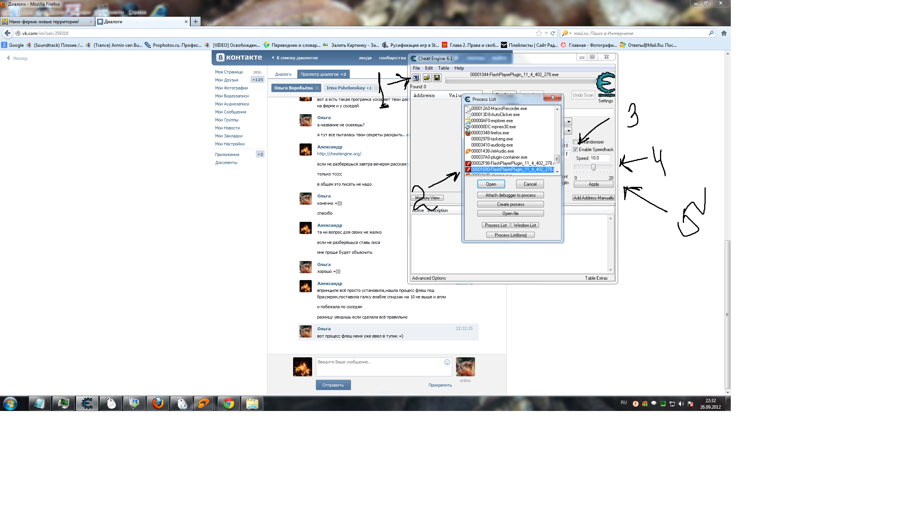Open the upper scan type dropdown arrow

tap(569, 122)
